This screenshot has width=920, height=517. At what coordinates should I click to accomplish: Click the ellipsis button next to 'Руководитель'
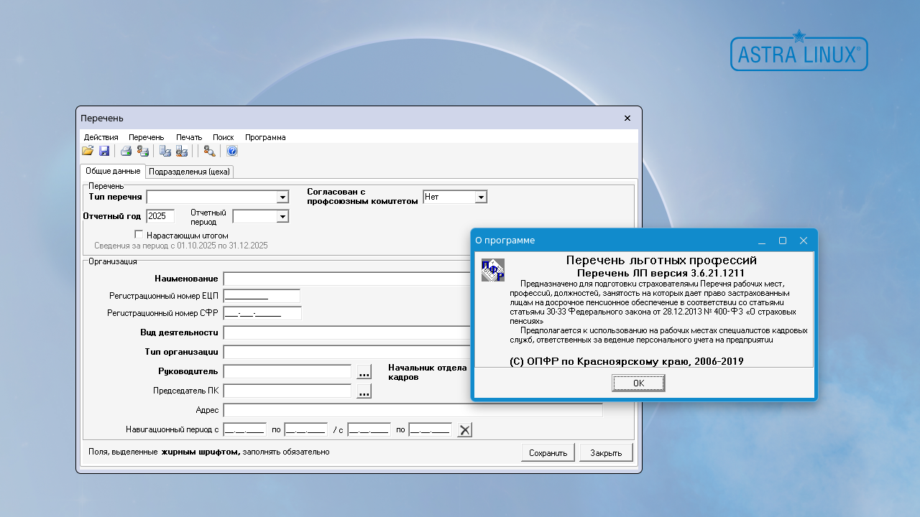(x=364, y=372)
